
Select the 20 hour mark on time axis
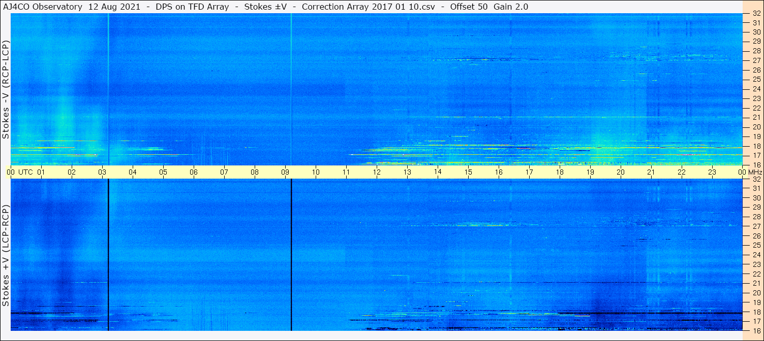(x=621, y=172)
